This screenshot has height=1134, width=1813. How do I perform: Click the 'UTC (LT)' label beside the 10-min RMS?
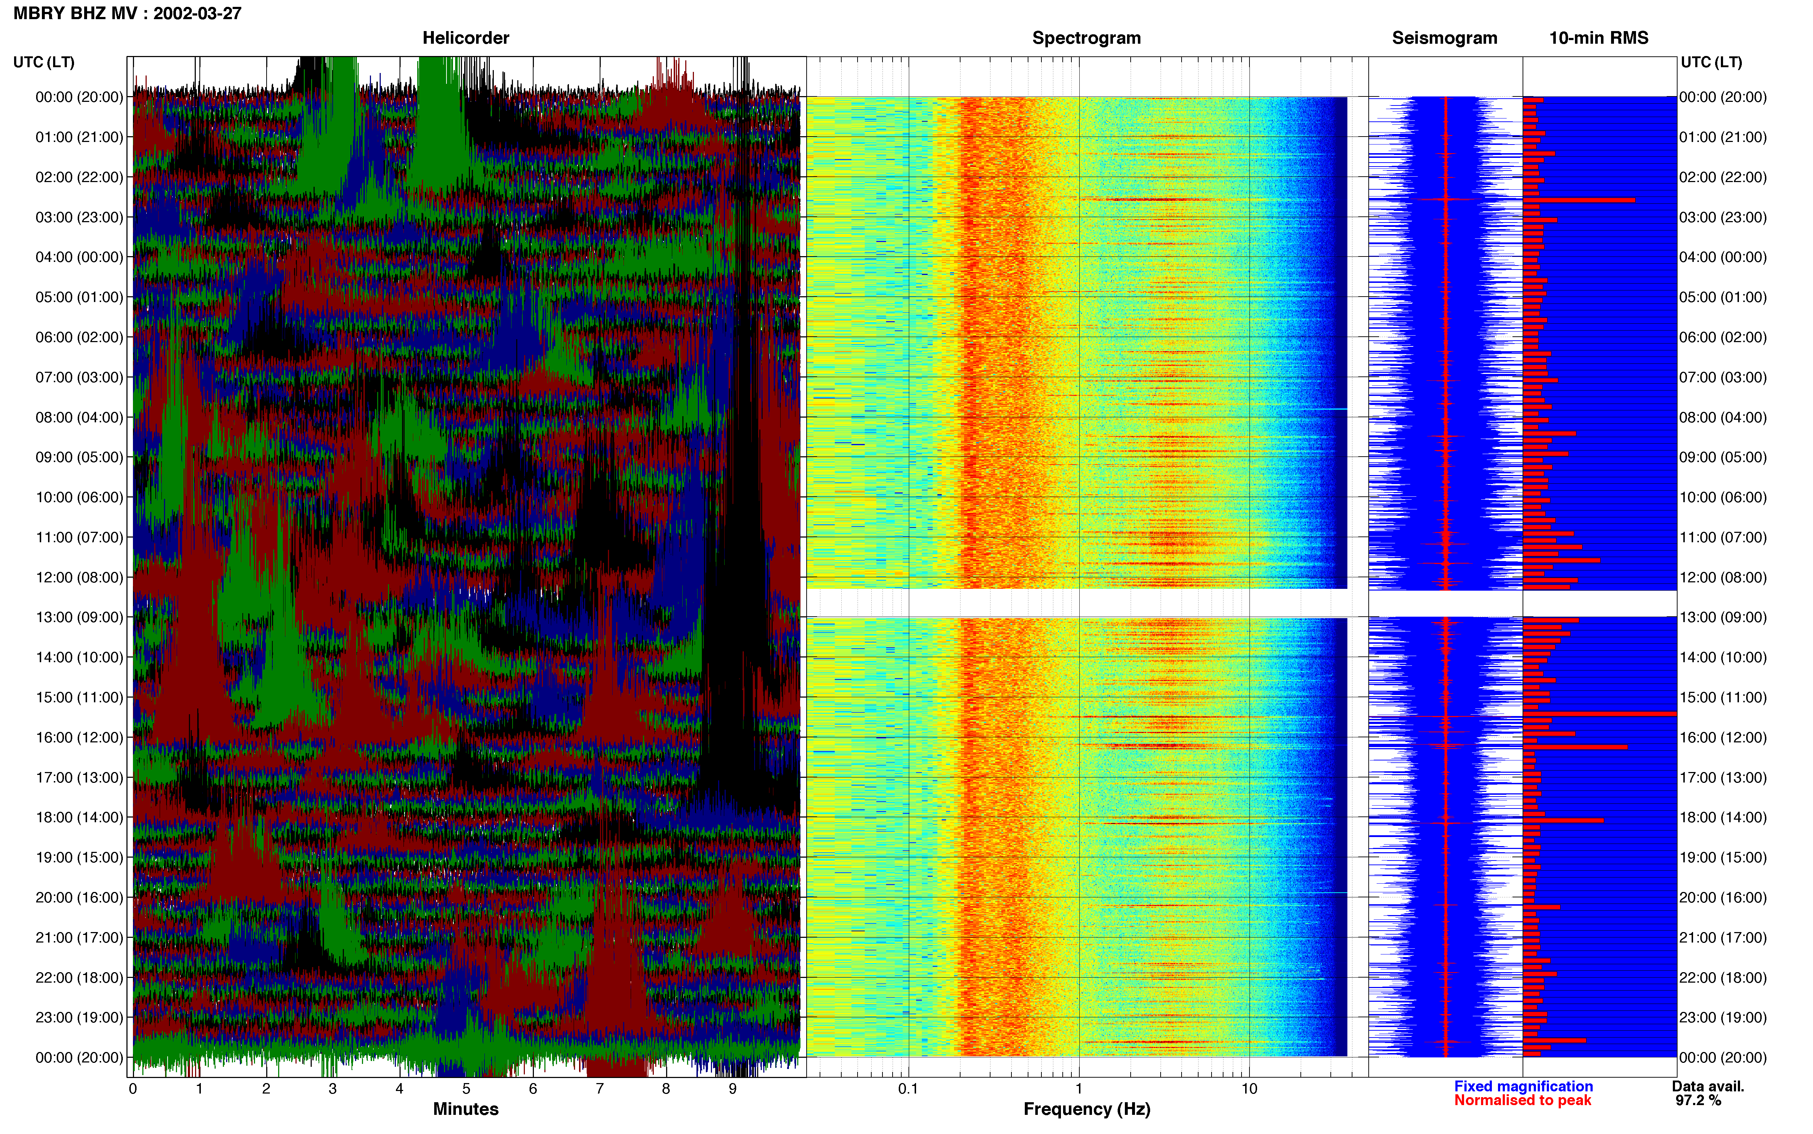coord(1711,62)
